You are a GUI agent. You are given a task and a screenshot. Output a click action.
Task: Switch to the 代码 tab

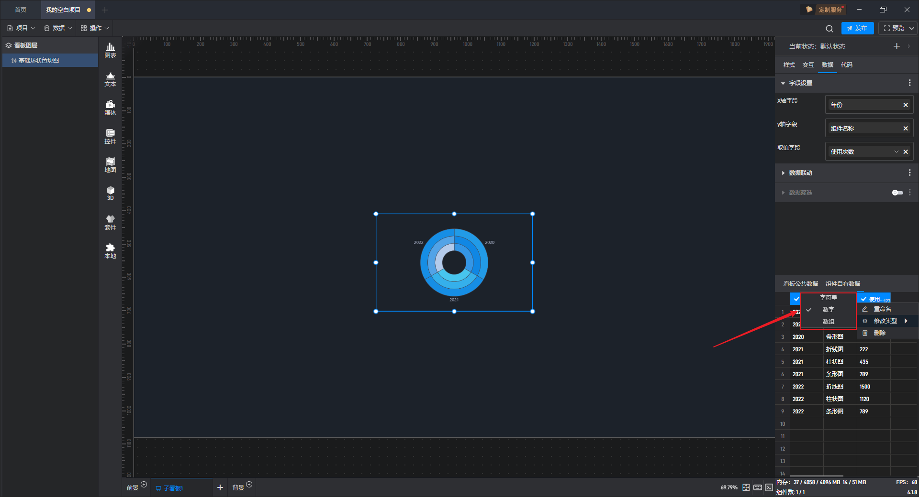click(x=846, y=65)
